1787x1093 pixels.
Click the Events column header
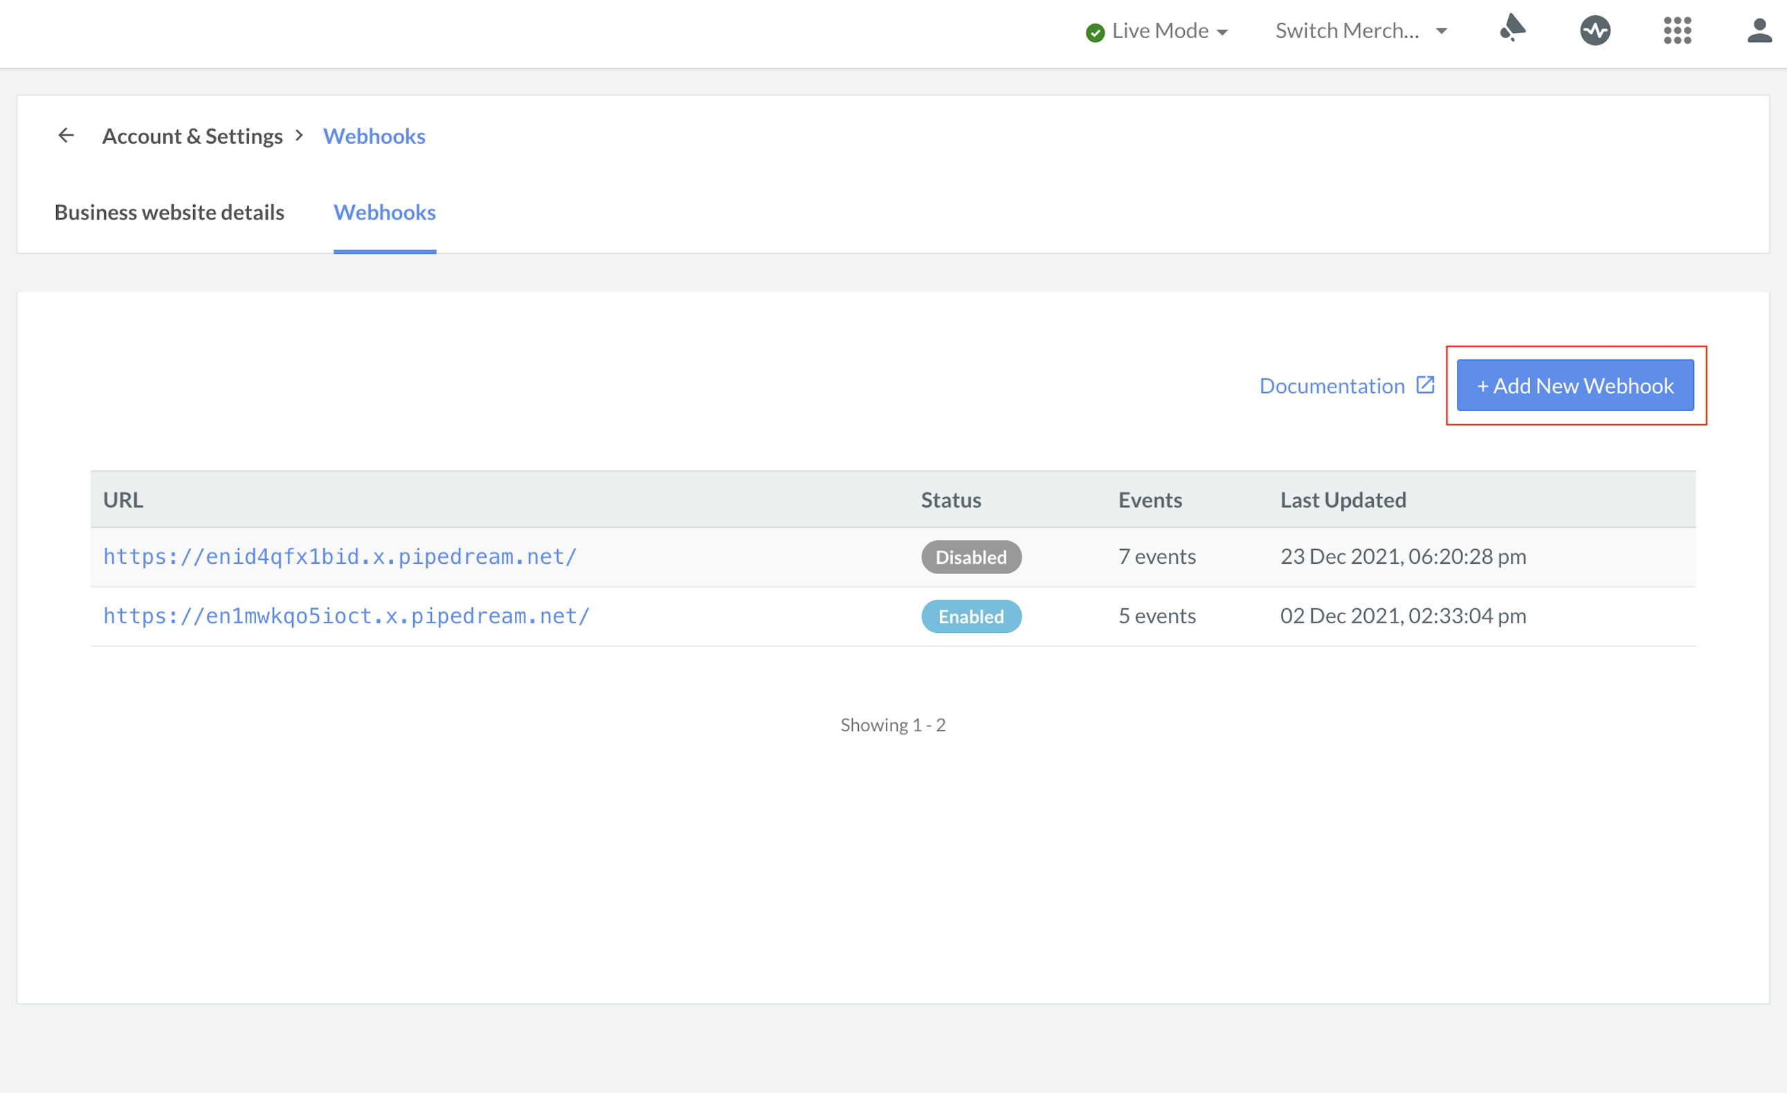(1150, 500)
